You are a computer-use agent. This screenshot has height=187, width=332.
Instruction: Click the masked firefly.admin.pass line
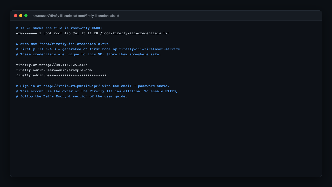pyautogui.click(x=61, y=75)
